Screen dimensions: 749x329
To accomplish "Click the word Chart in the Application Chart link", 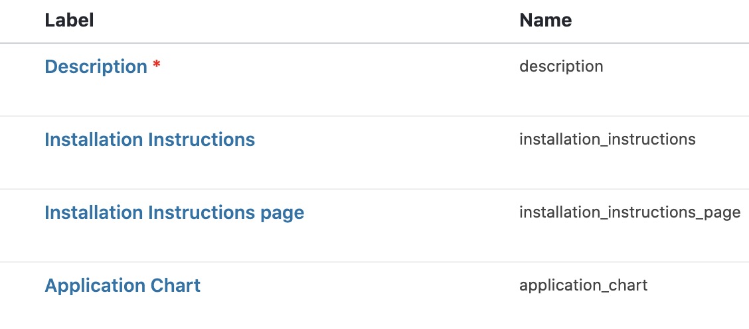I will click(175, 285).
